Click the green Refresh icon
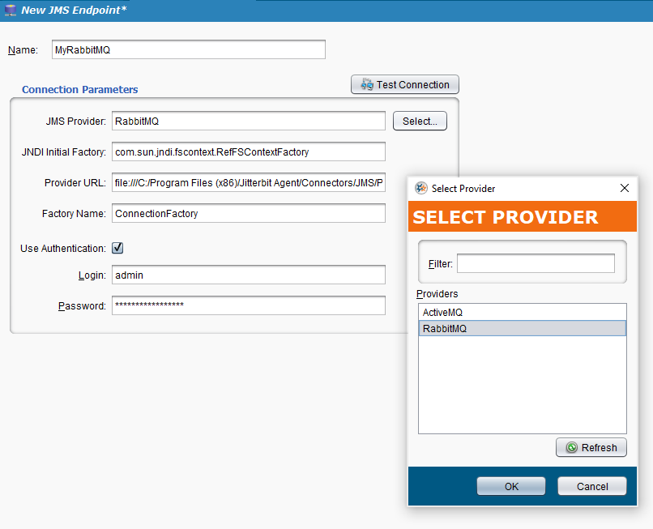The image size is (653, 529). tap(571, 447)
